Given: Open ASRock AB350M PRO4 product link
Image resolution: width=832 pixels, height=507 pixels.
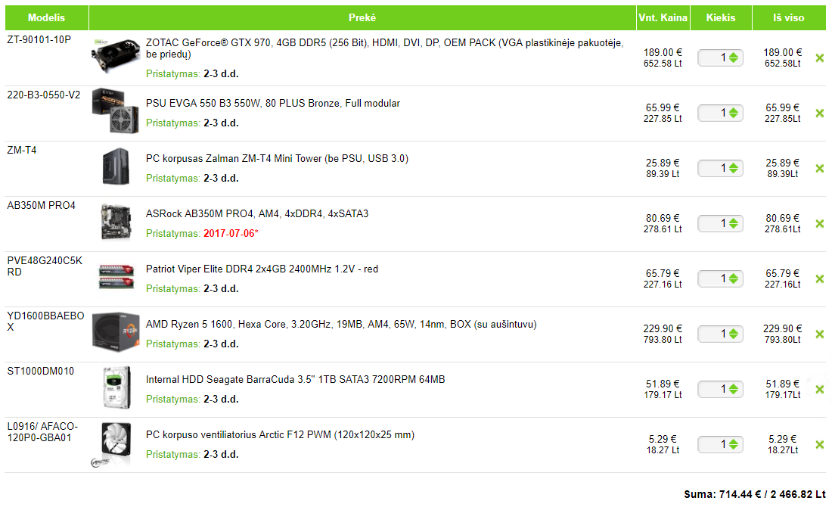Looking at the screenshot, I should click(x=257, y=213).
